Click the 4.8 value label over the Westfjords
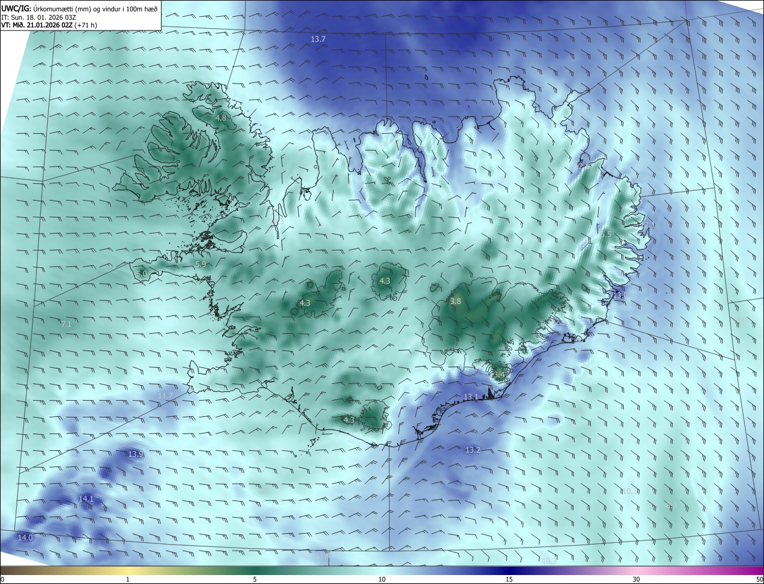Image resolution: width=764 pixels, height=584 pixels. (x=221, y=118)
